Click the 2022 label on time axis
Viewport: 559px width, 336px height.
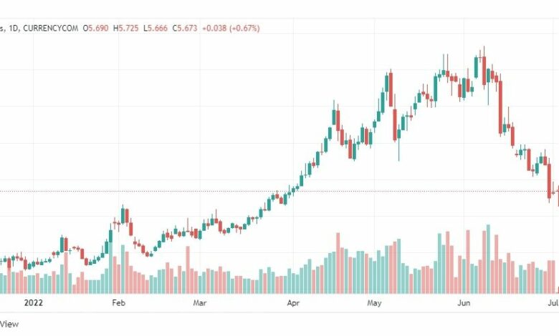click(34, 303)
